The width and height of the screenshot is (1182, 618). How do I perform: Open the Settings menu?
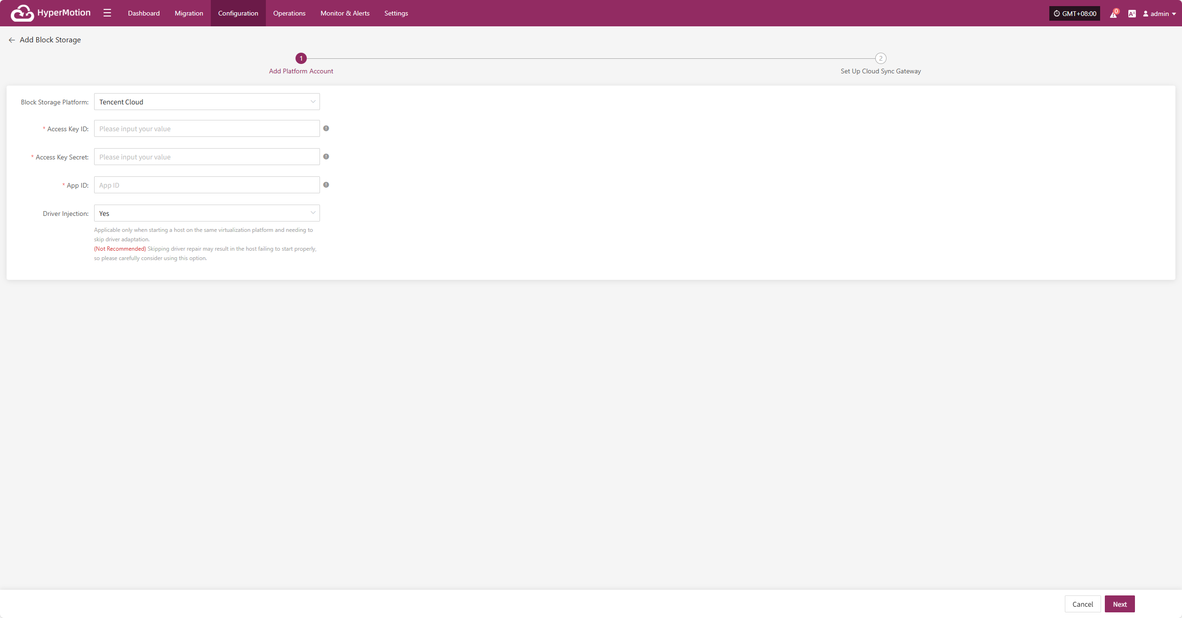click(x=396, y=13)
